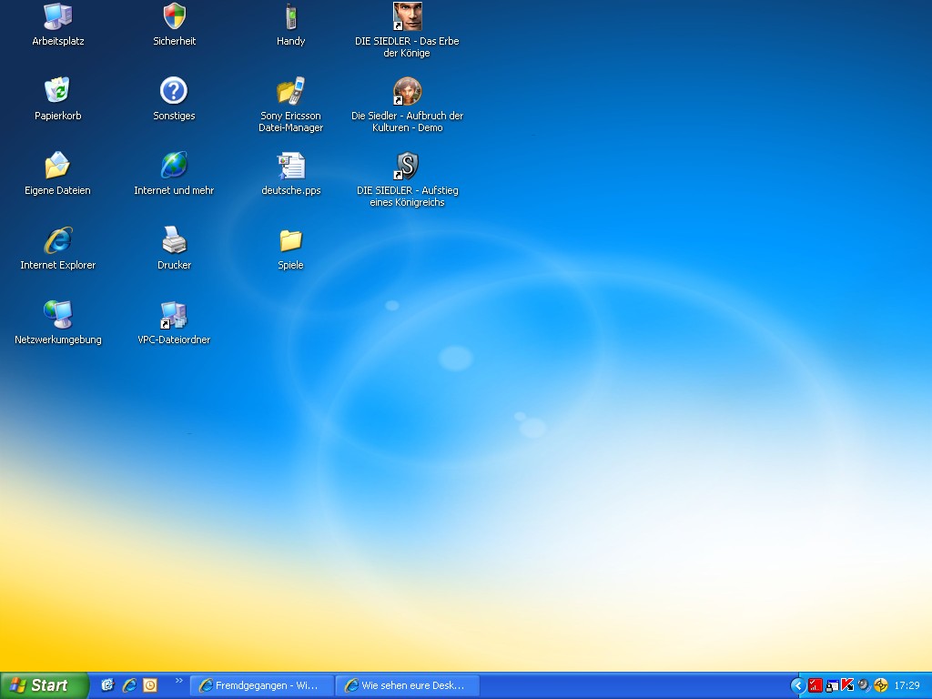Click Die Siedler - Aufbruch der Kulturen Demo icon
The height and width of the screenshot is (699, 932).
coord(407,91)
